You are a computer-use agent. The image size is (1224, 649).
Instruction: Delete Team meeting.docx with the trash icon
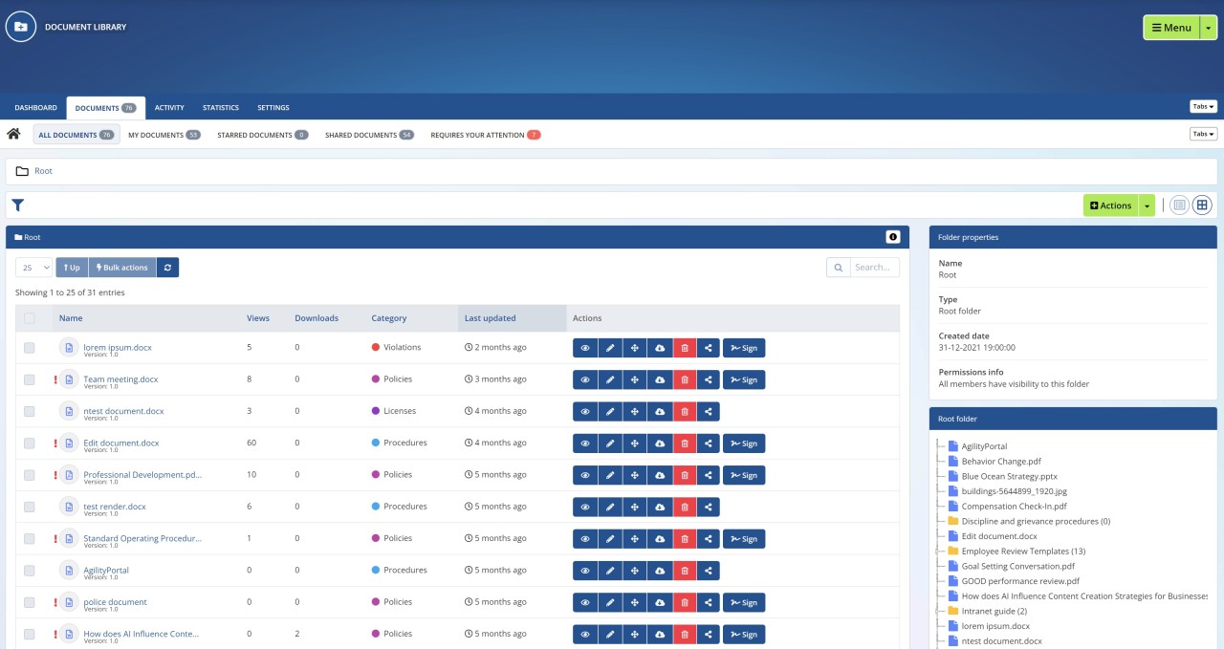click(x=685, y=379)
